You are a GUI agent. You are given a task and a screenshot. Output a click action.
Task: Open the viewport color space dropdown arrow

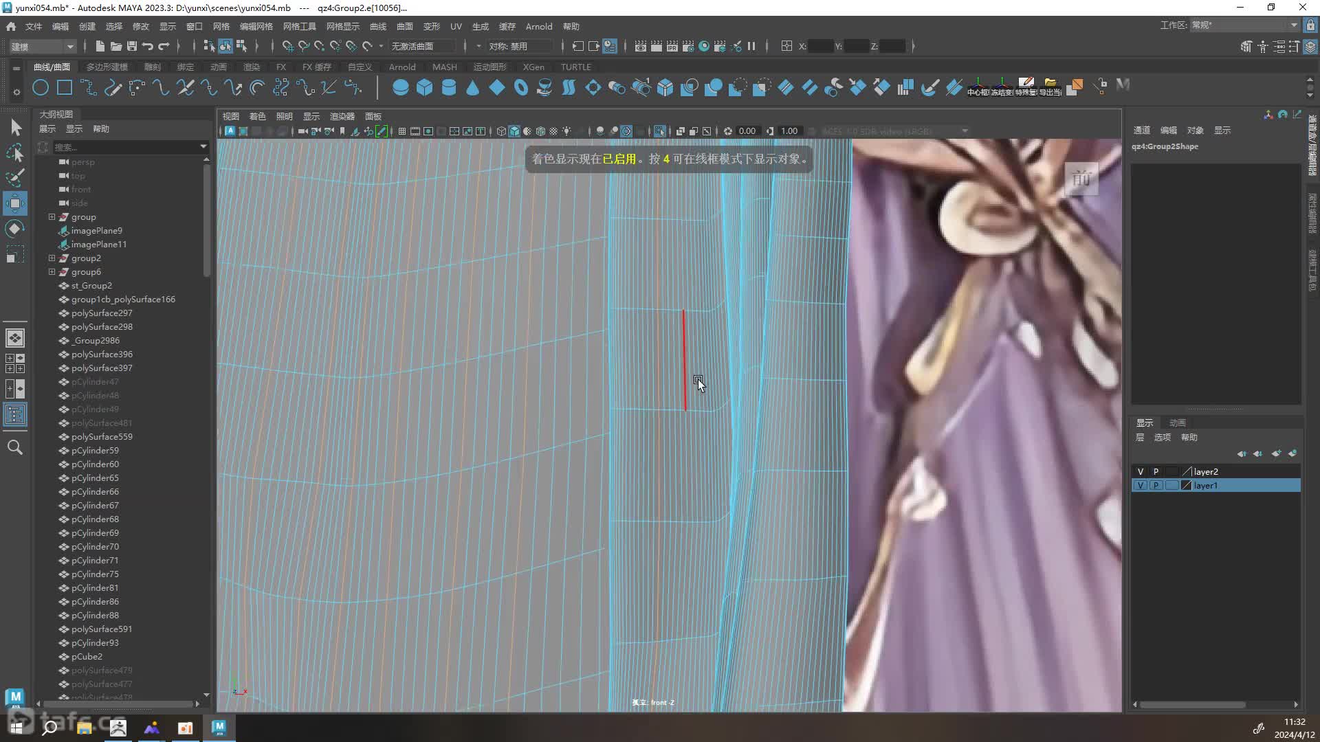pos(965,131)
